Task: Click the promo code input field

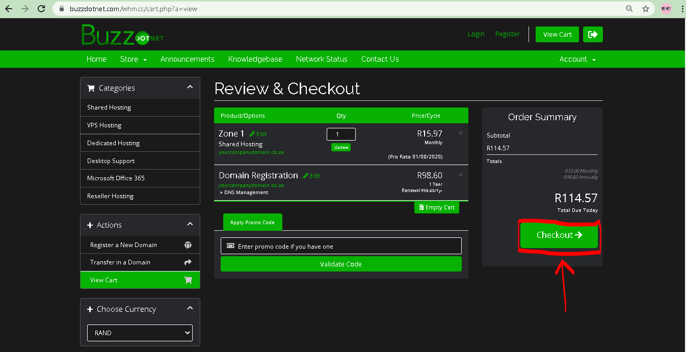Action: (340, 246)
